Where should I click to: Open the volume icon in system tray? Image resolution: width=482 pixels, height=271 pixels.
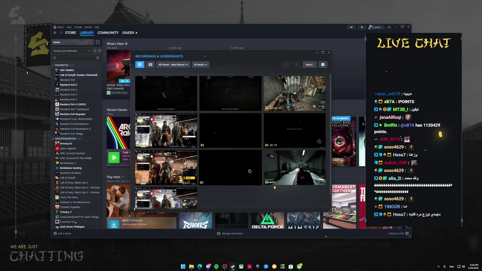(x=463, y=266)
